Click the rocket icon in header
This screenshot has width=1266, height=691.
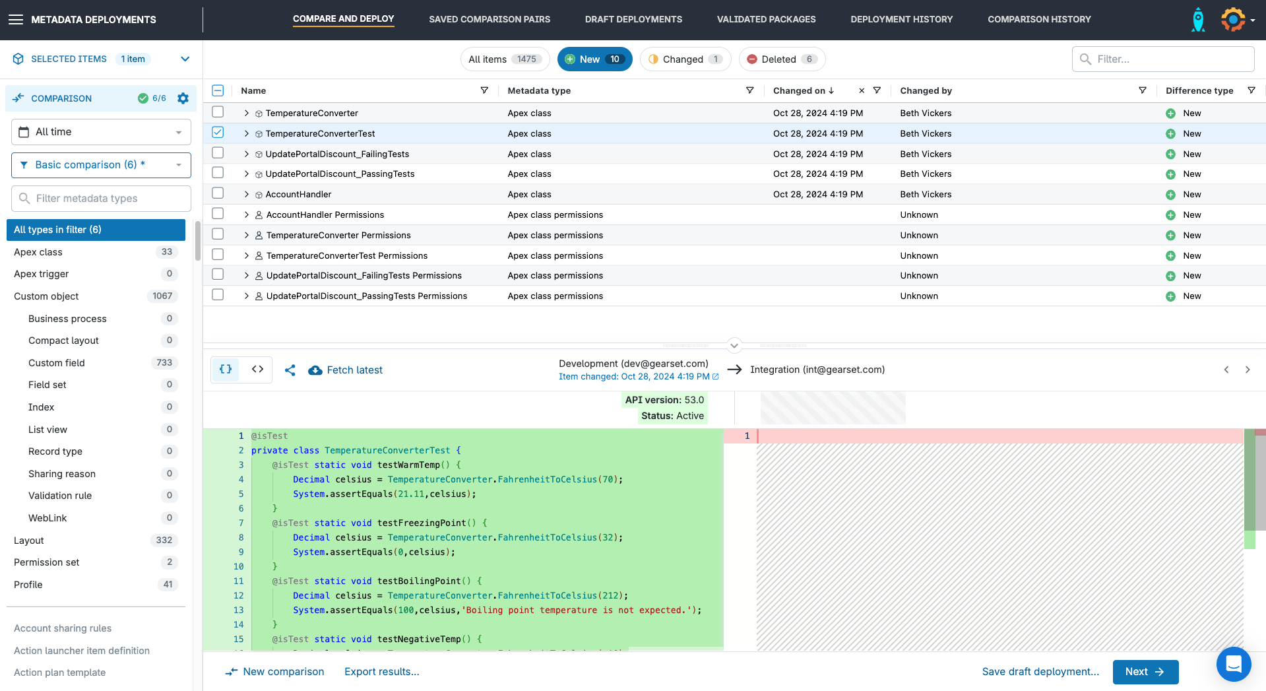pyautogui.click(x=1198, y=20)
